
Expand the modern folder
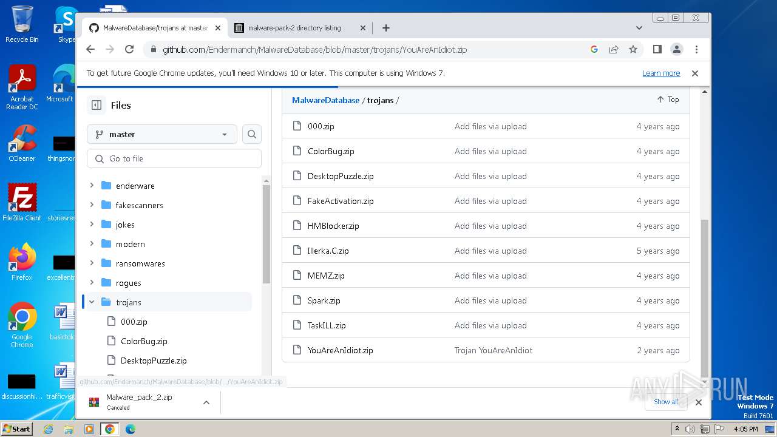pos(92,244)
